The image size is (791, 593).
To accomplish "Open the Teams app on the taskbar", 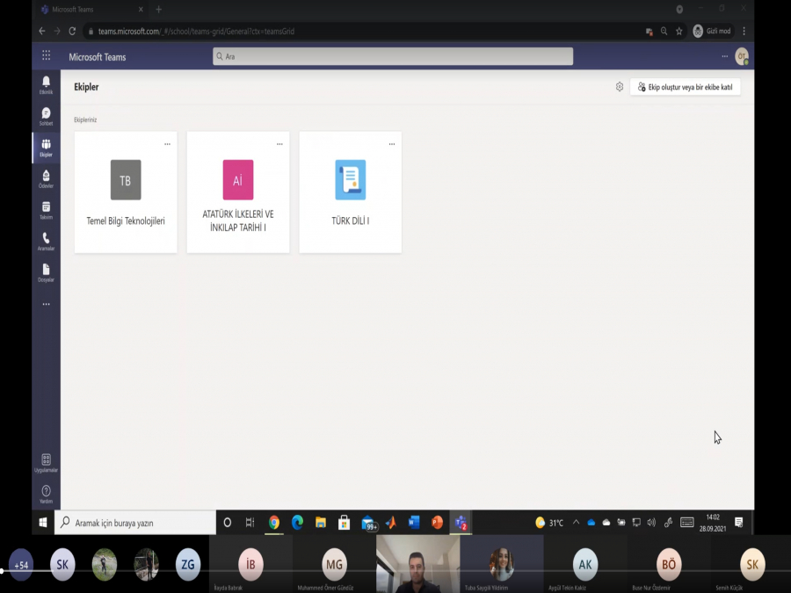I will coord(461,523).
